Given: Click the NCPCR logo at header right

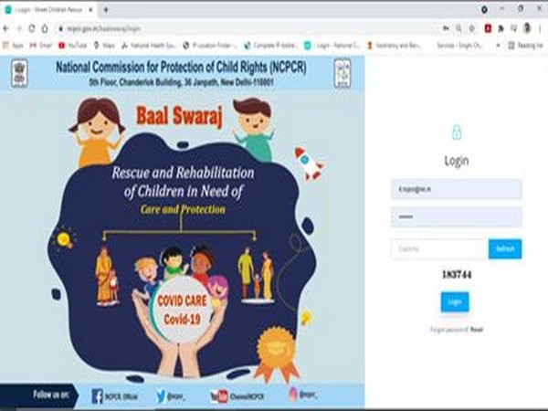Looking at the screenshot, I should click(x=342, y=73).
